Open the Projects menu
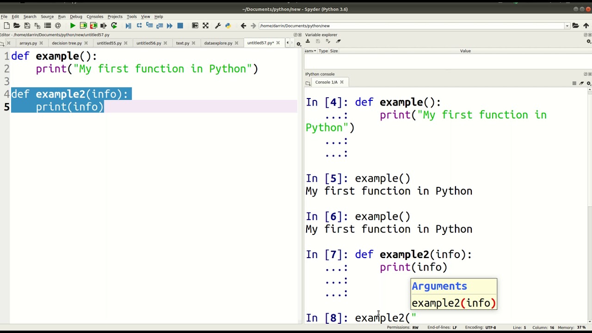 [115, 17]
